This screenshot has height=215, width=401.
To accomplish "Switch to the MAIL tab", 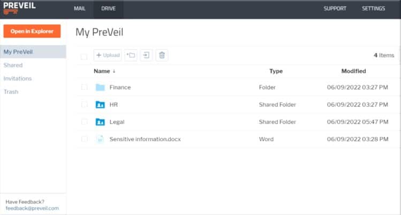I will pos(80,9).
